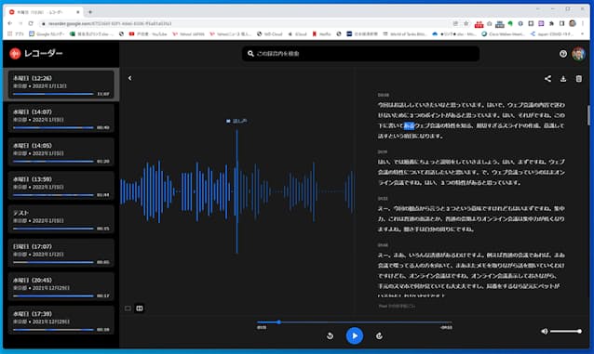This screenshot has height=354, width=594.
Task: Select the 水曜日 (14:07) recording
Action: [x=61, y=119]
